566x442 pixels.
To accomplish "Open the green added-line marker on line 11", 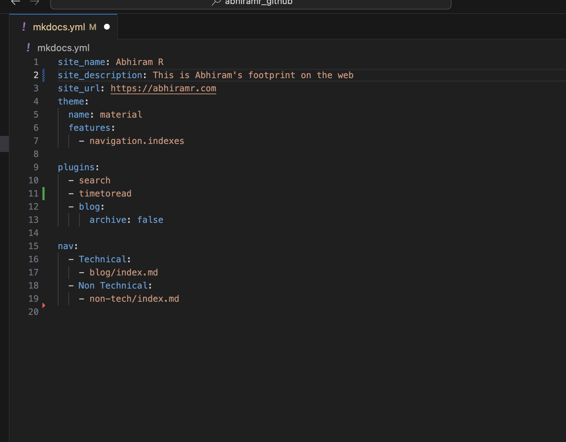I will [x=44, y=194].
